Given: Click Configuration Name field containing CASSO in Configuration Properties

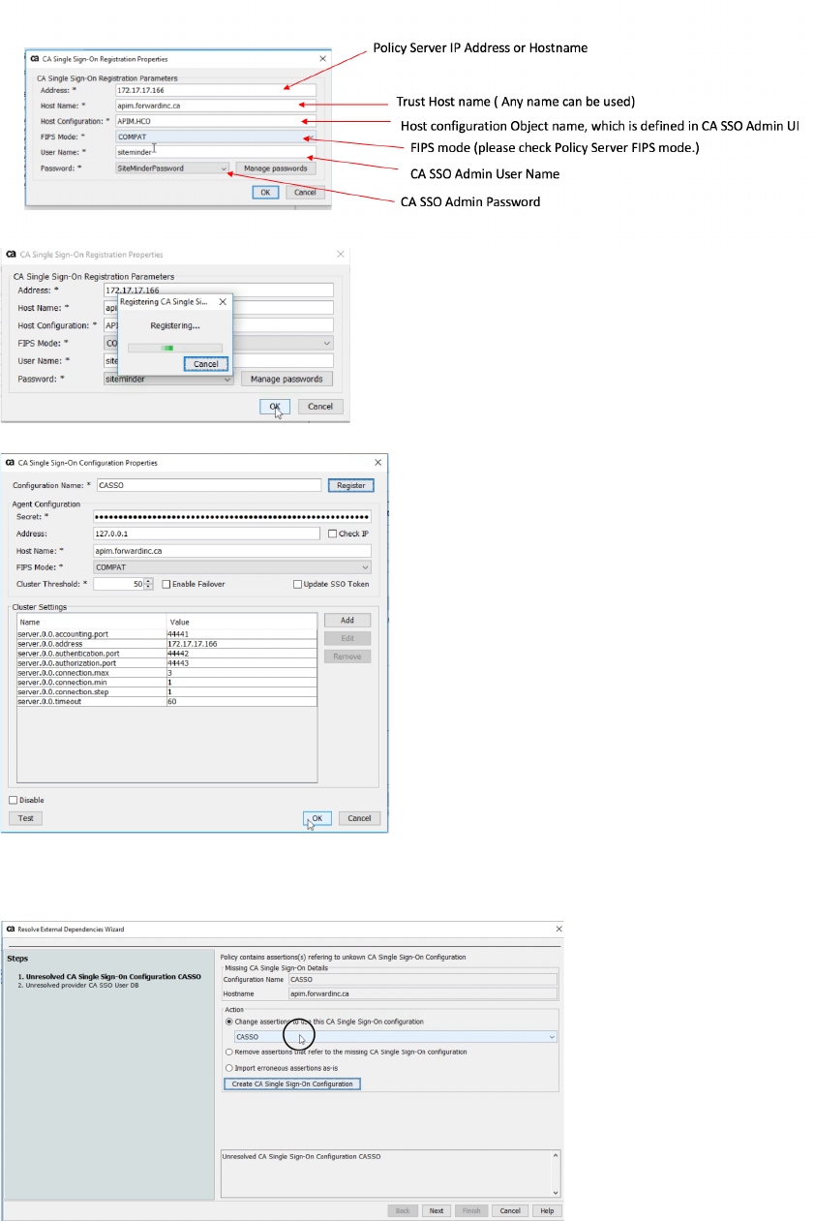Looking at the screenshot, I should [208, 485].
